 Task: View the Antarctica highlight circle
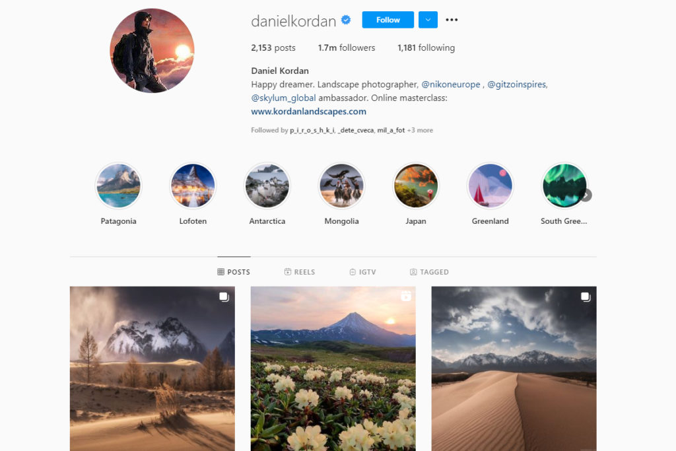(267, 186)
